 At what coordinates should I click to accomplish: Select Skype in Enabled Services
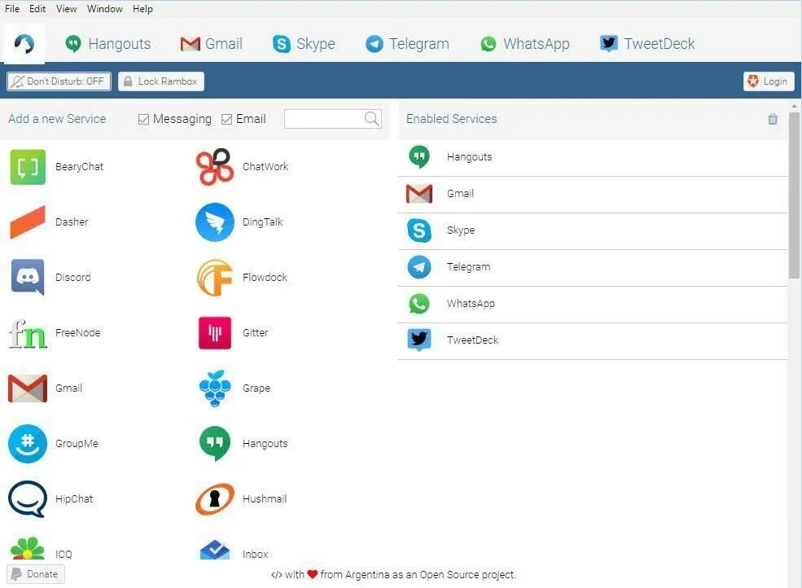pyautogui.click(x=592, y=230)
